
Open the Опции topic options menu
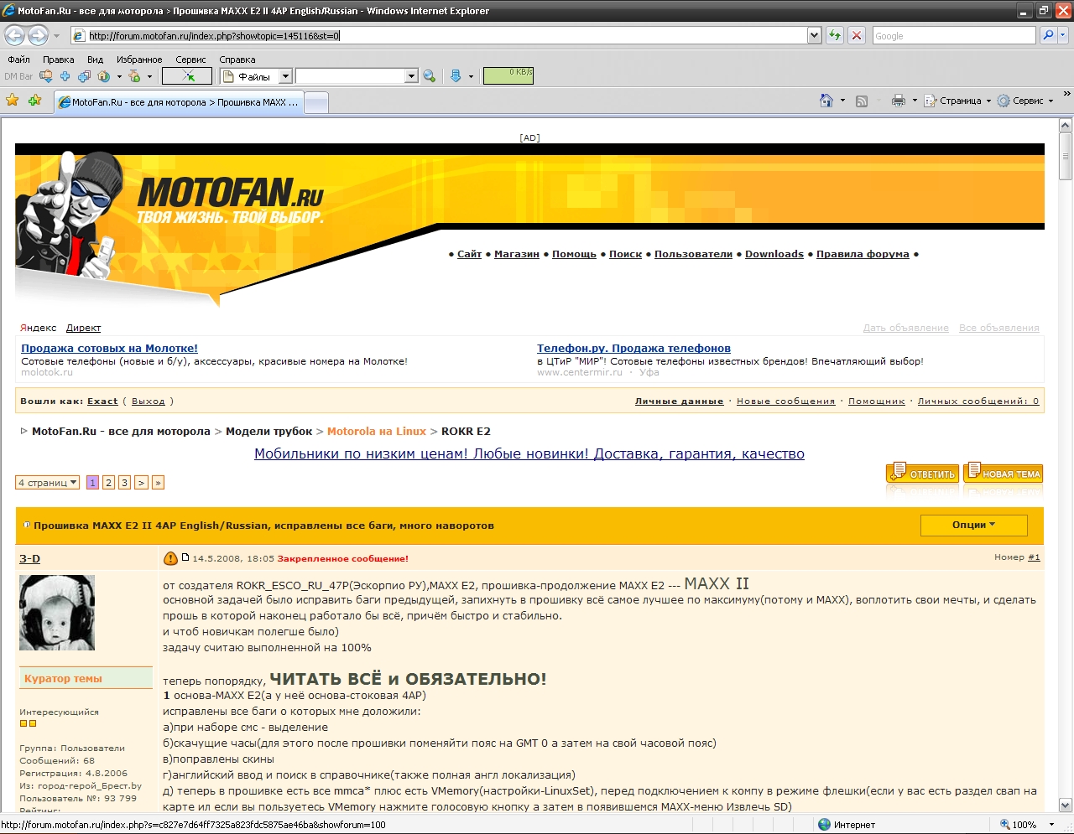coord(973,525)
